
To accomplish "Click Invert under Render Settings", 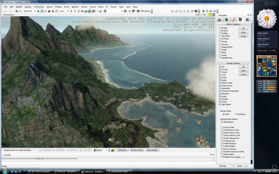I will point(243,74).
